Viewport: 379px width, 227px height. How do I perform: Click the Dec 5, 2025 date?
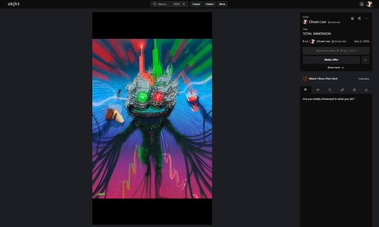click(362, 41)
